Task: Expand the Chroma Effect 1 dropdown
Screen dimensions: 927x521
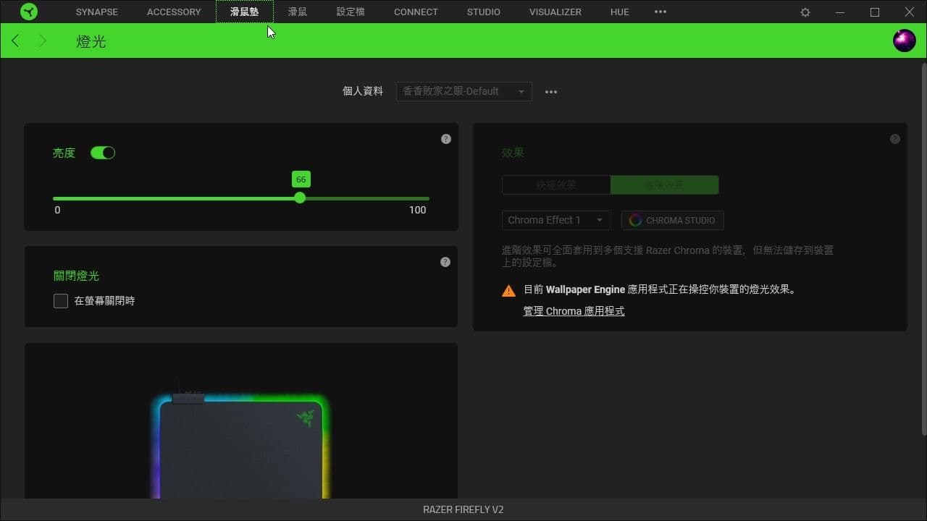Action: pyautogui.click(x=555, y=220)
